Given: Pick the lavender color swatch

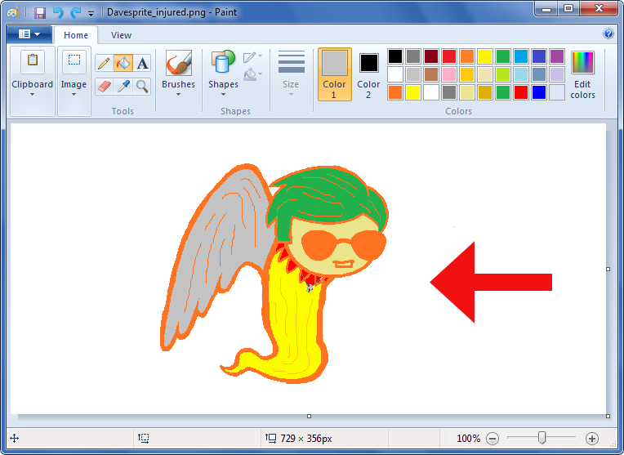Looking at the screenshot, I should point(557,74).
